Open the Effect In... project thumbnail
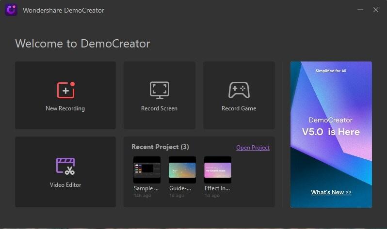387x229 pixels. coord(218,170)
